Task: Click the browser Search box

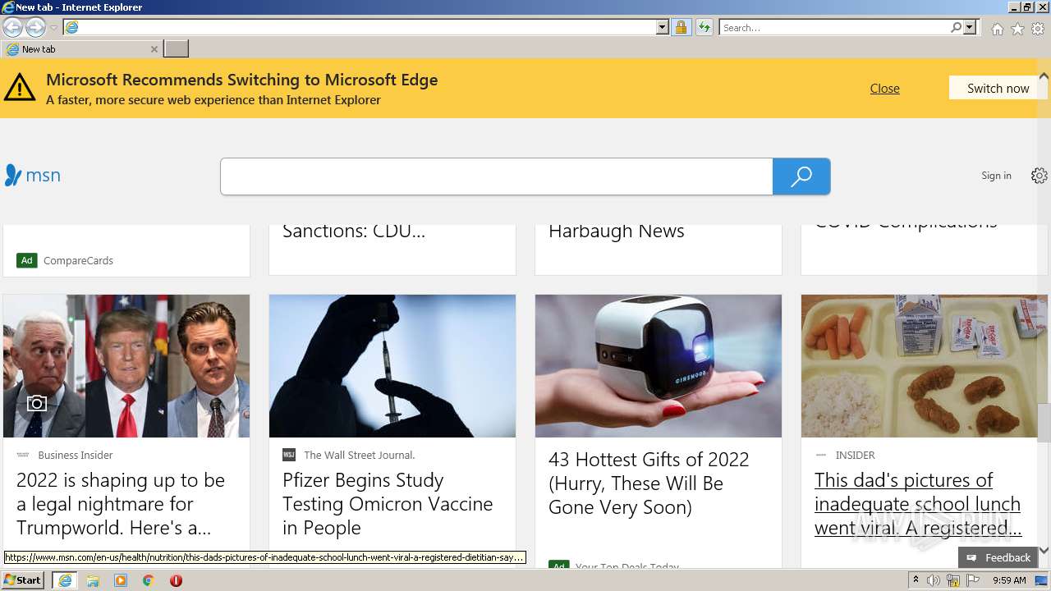Action: (834, 28)
